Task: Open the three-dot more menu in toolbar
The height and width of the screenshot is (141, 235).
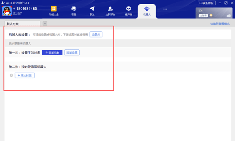Action: (x=165, y=9)
